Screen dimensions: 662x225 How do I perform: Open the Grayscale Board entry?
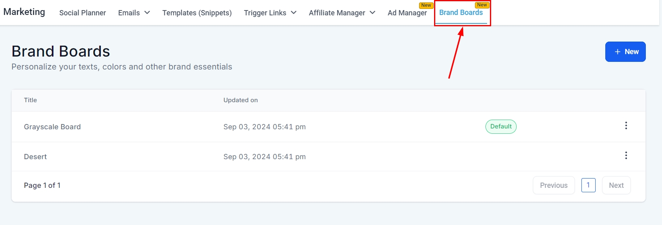tap(52, 127)
